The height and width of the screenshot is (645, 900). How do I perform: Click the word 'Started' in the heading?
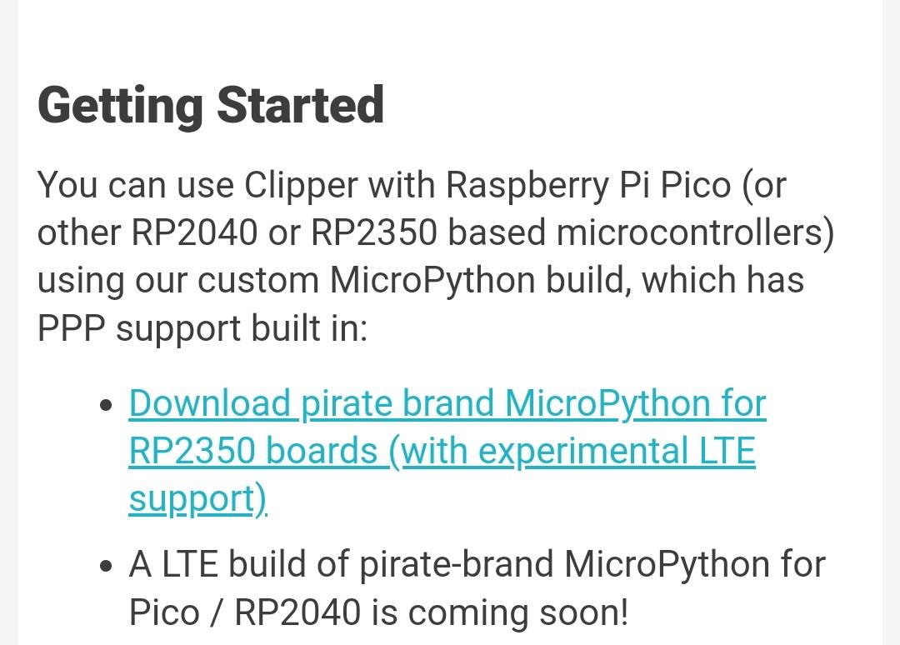301,104
